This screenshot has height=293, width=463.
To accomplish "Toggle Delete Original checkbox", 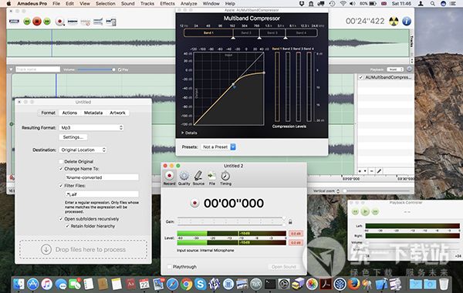I will [x=61, y=162].
